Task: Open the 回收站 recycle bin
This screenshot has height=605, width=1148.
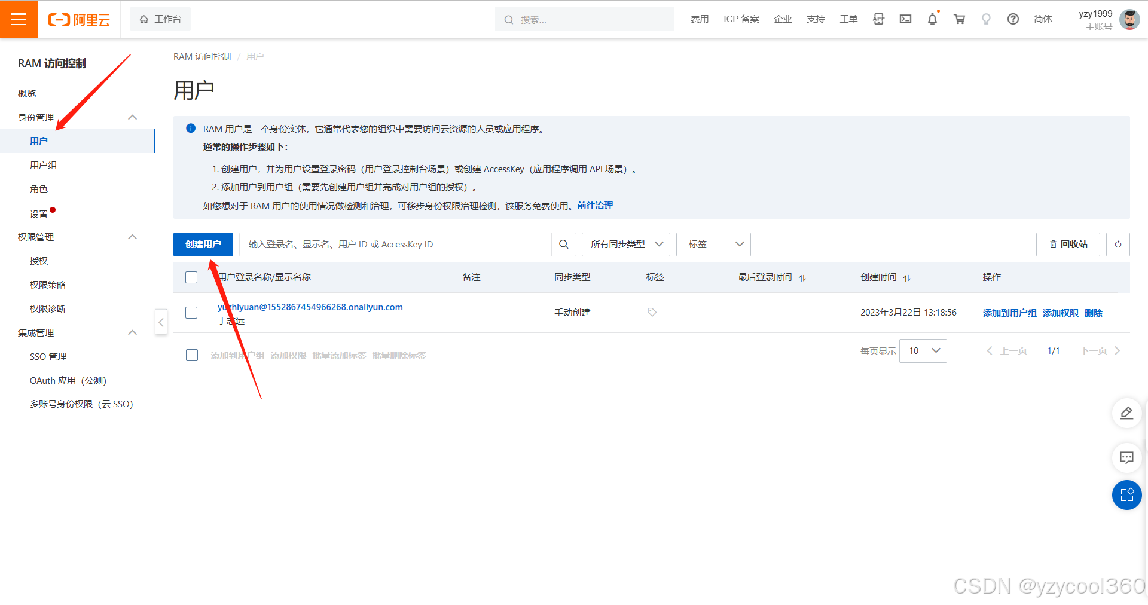Action: pos(1068,244)
